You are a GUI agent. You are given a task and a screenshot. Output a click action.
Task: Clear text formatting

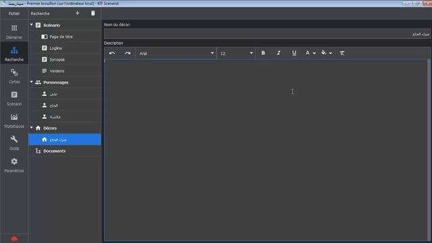pyautogui.click(x=342, y=53)
